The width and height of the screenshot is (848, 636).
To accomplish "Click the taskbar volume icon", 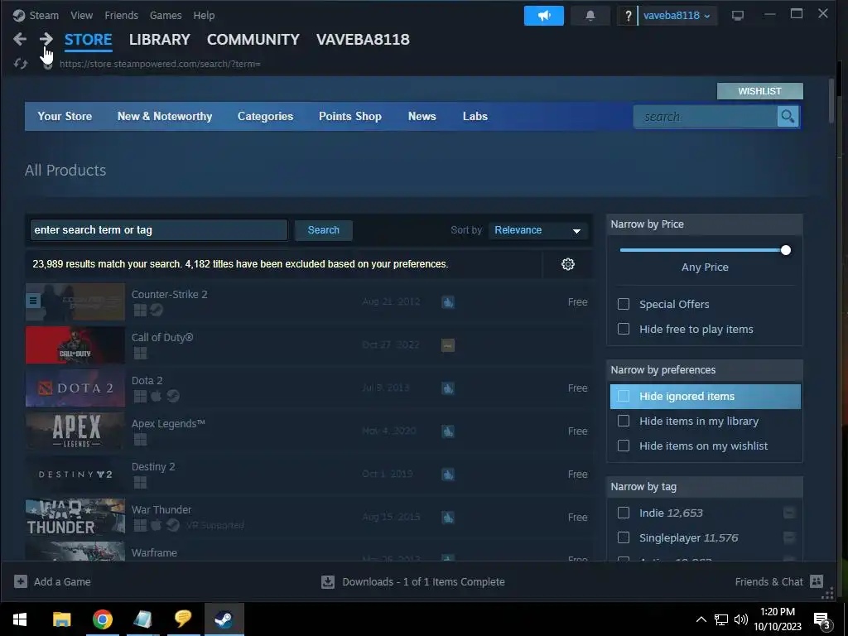I will [741, 619].
